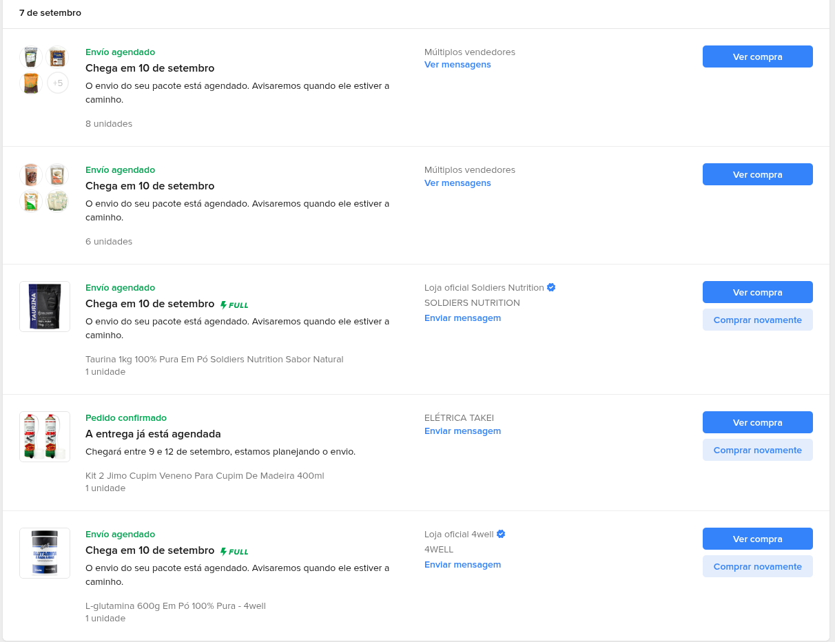Open the Kit 2 Jimo Cupim product title
Image resolution: width=835 pixels, height=642 pixels.
pos(205,476)
